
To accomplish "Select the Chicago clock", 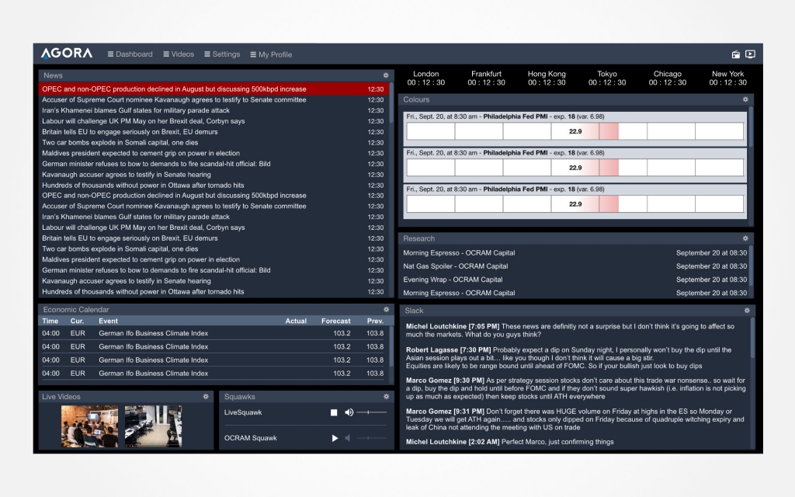I will tap(667, 78).
